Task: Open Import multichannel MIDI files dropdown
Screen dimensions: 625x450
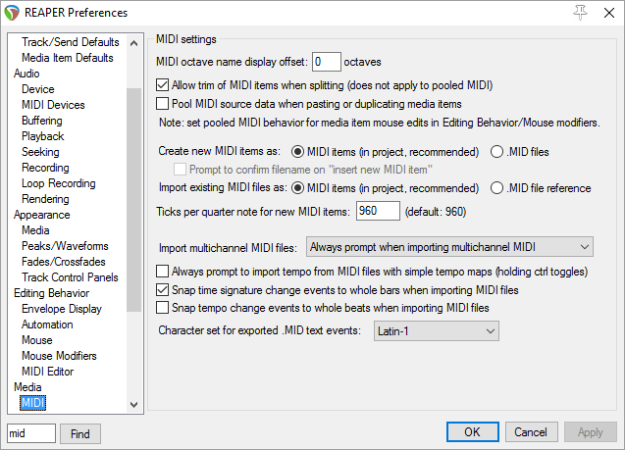Action: [x=449, y=247]
